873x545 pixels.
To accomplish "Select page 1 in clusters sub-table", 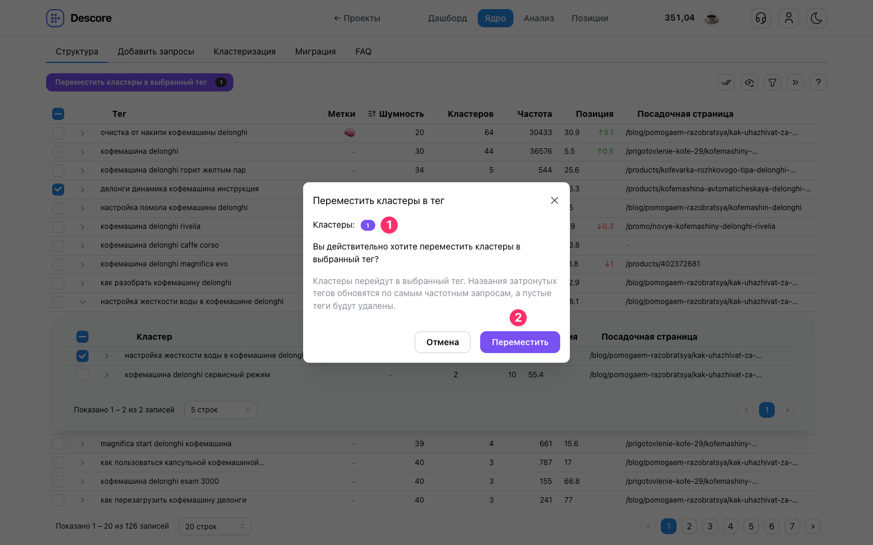I will (x=767, y=410).
